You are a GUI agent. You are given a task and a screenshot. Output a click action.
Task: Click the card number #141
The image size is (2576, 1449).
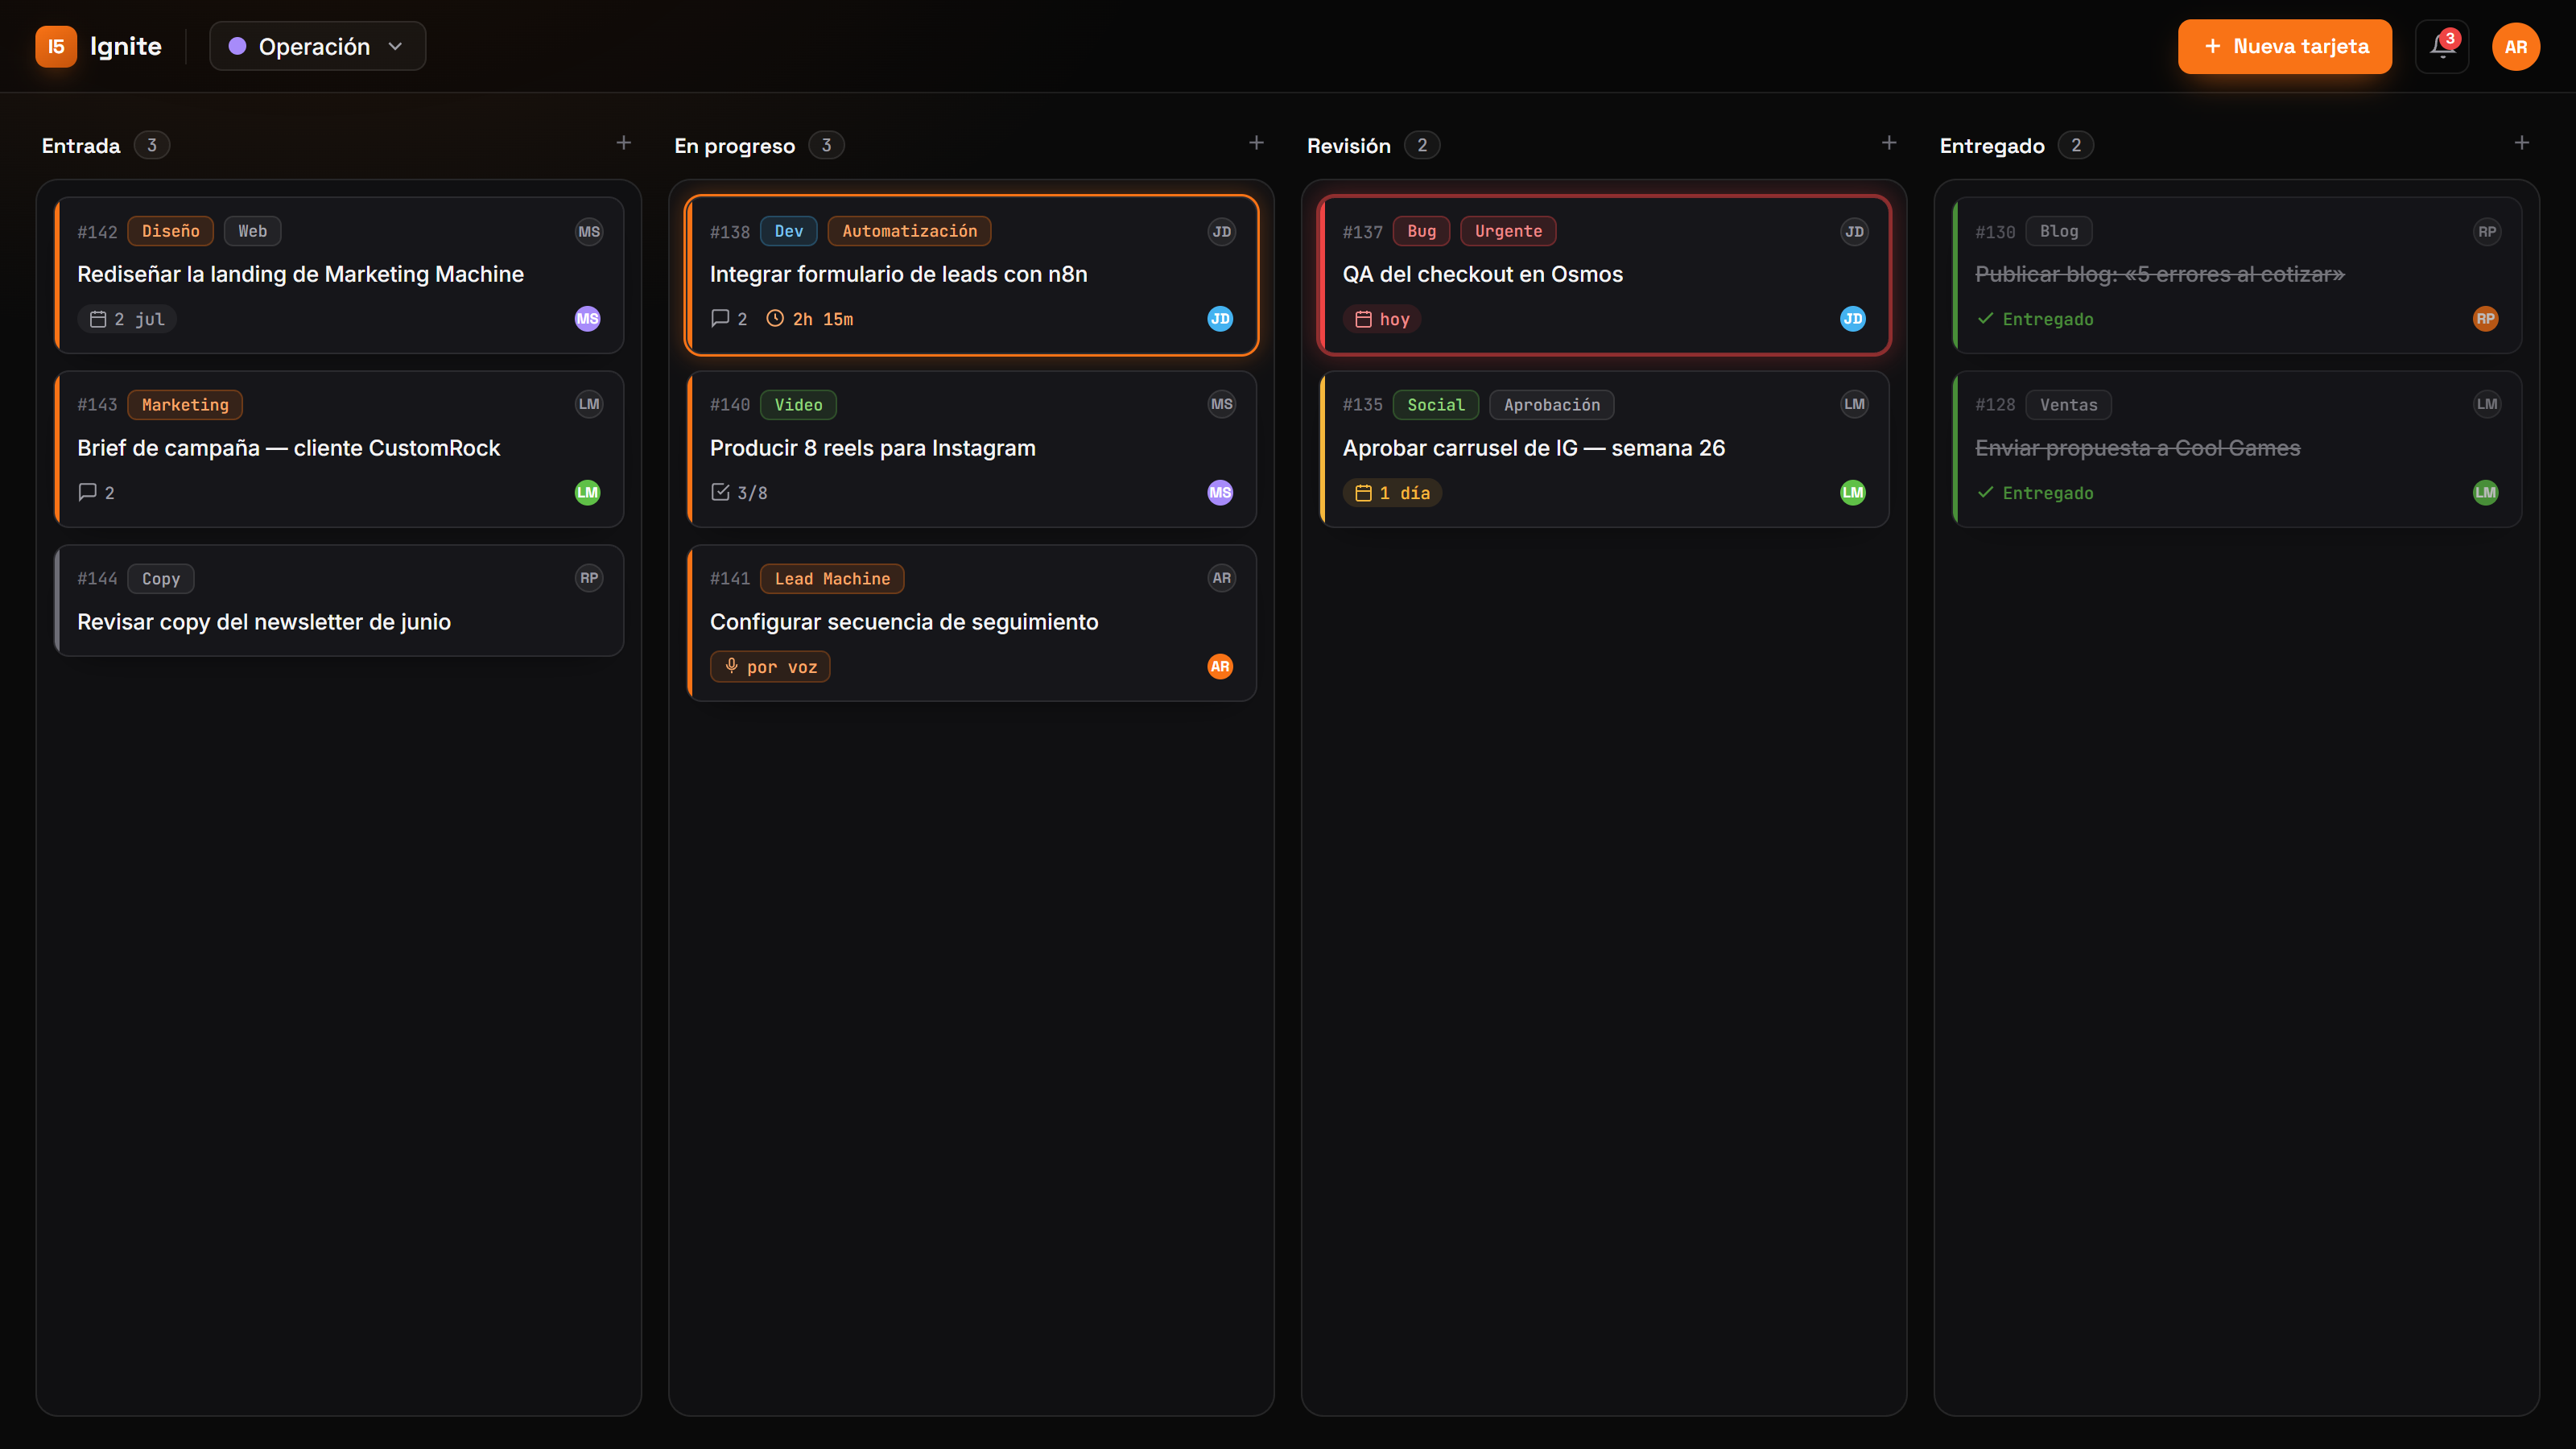coord(730,579)
